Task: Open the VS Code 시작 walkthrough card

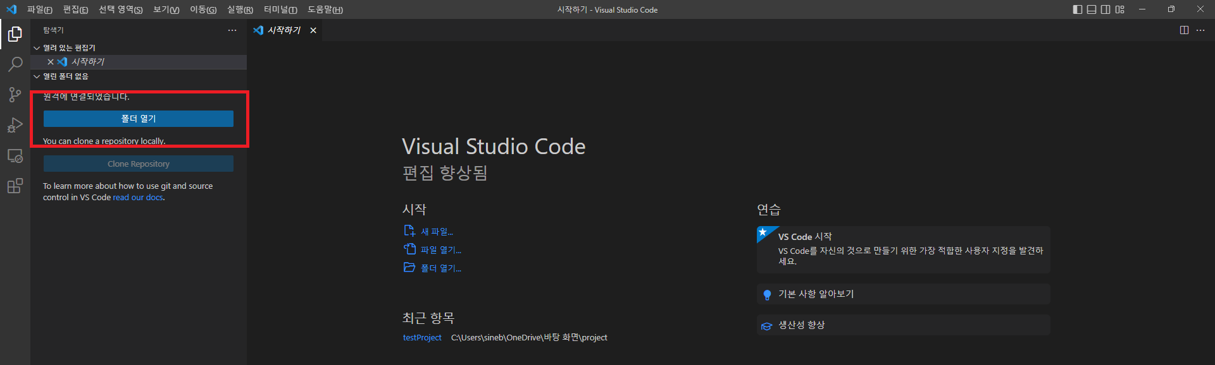Action: pos(903,249)
